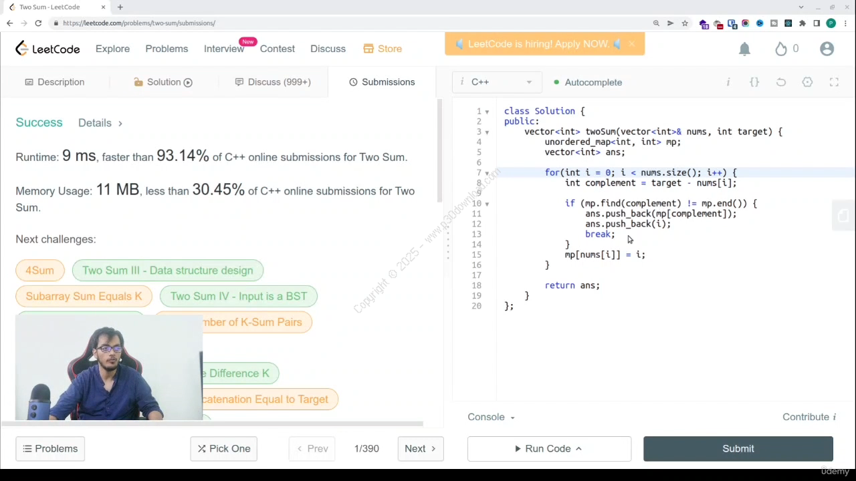
Task: Bookmark this page with the star icon
Action: [685, 23]
